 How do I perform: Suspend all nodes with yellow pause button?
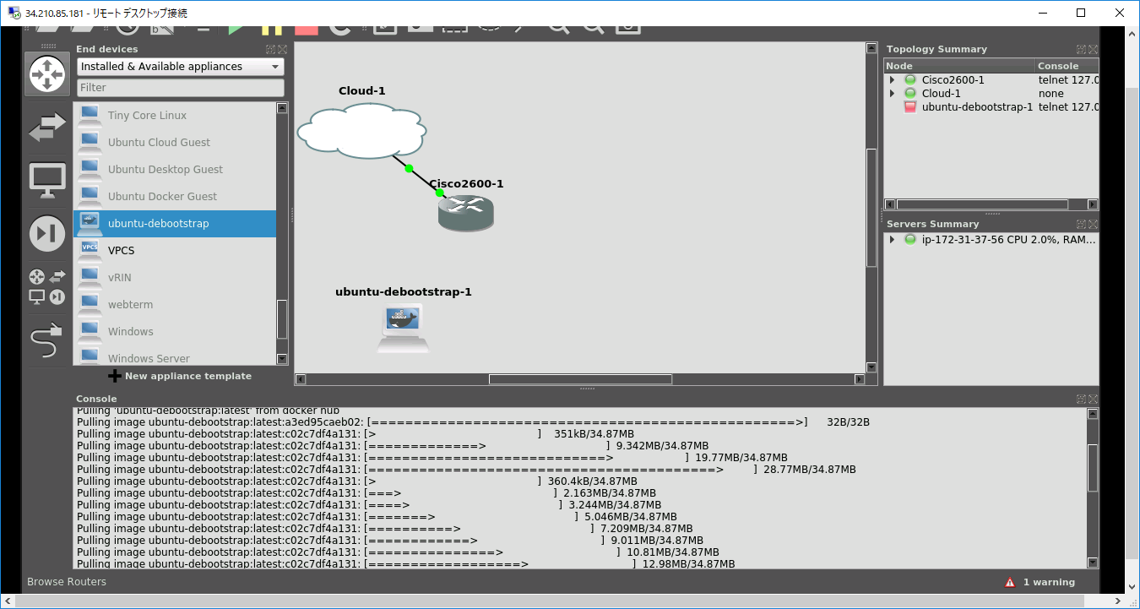tap(271, 29)
